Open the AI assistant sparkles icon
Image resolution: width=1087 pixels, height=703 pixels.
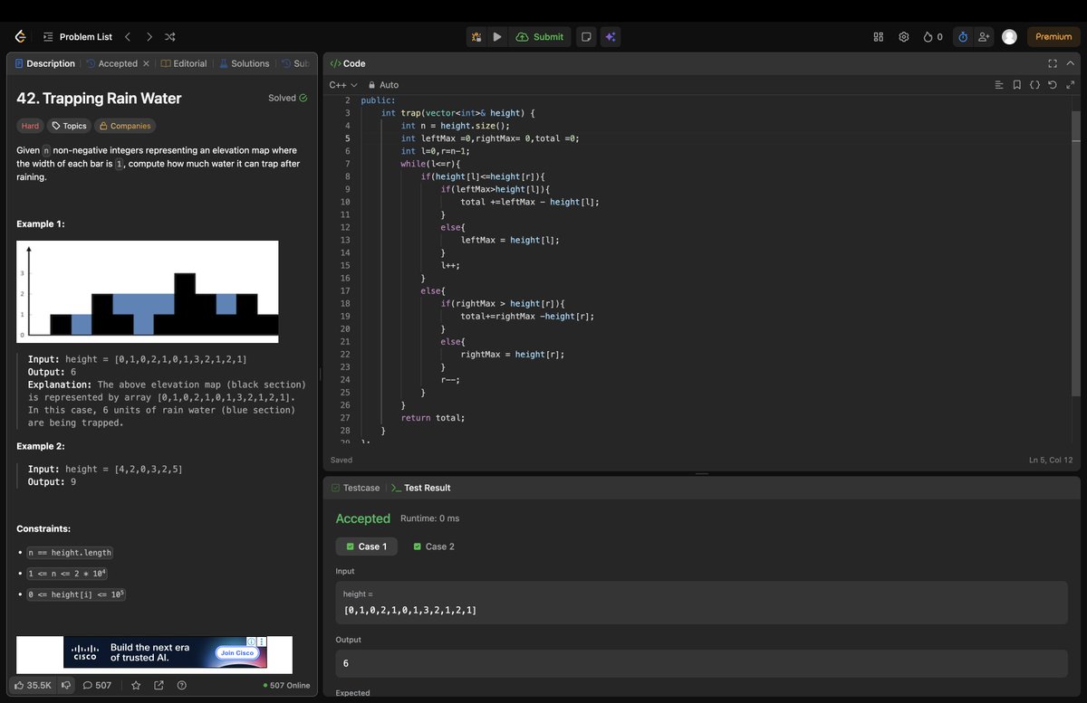[609, 37]
